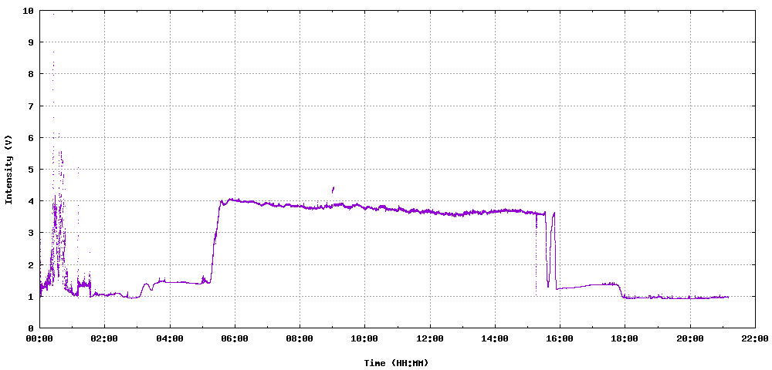Click the y-axis label 7
The height and width of the screenshot is (370, 772).
tap(31, 106)
